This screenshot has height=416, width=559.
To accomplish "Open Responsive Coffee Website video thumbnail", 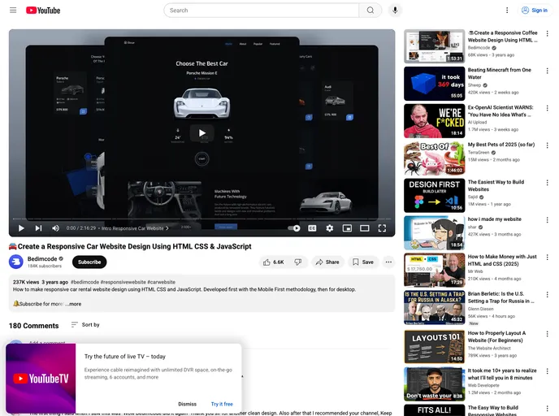I will (x=434, y=46).
